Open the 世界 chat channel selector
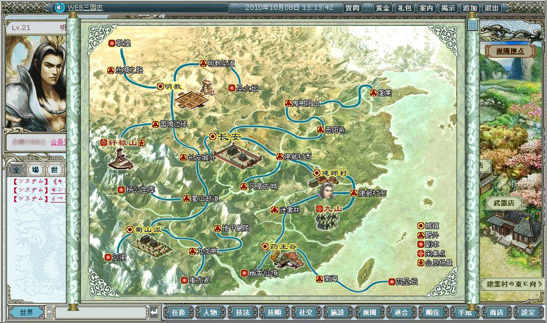547x323 pixels. [26, 313]
